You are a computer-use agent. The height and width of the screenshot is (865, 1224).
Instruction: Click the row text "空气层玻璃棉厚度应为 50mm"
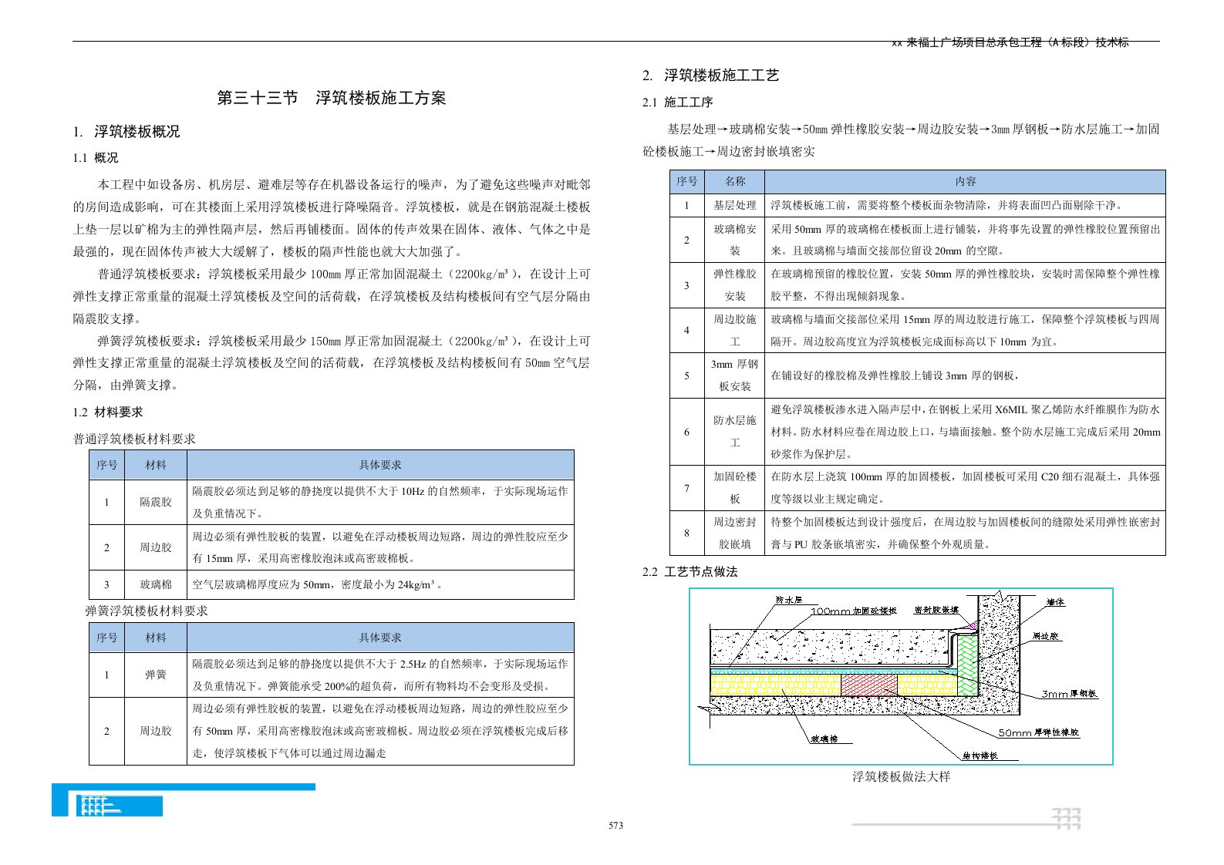(261, 585)
